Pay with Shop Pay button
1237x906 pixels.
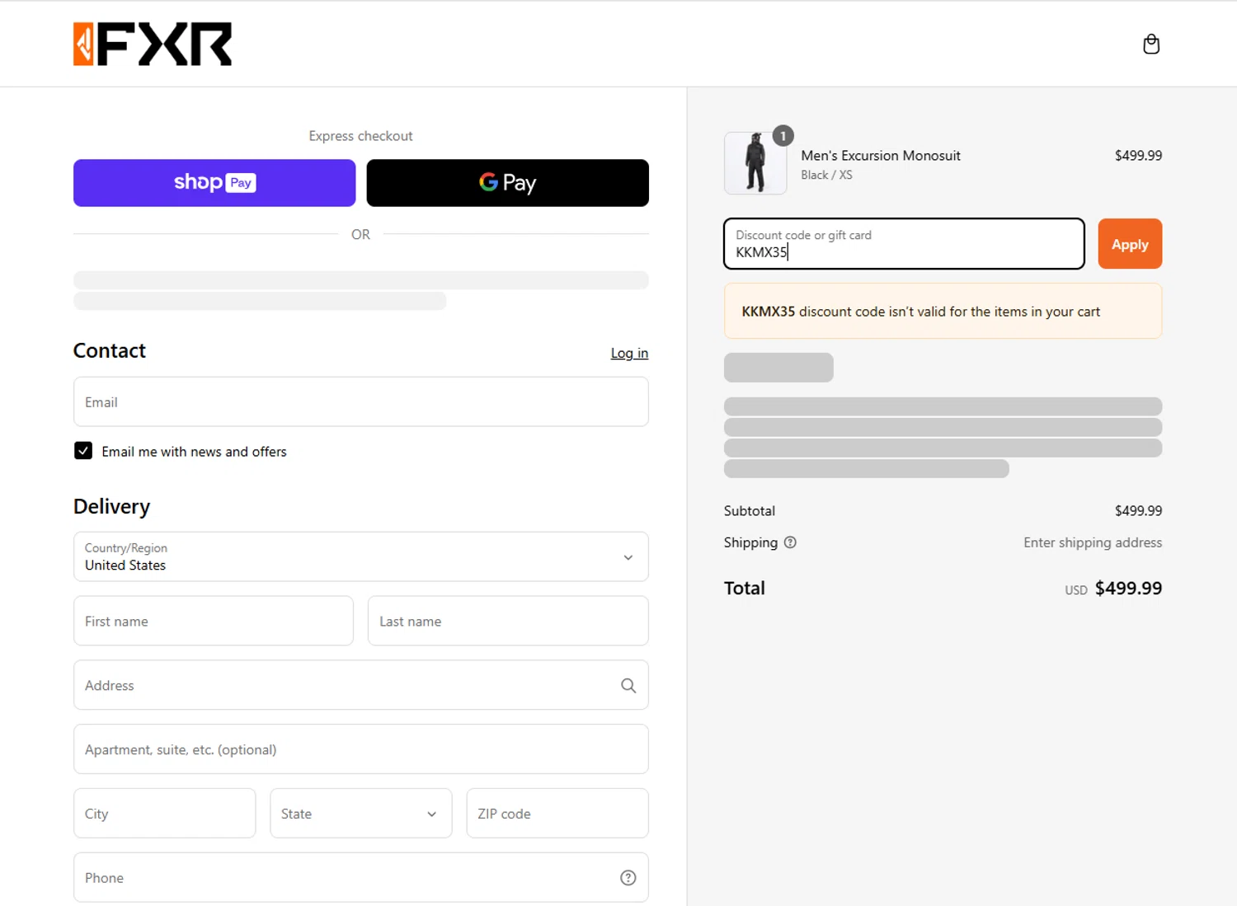(214, 183)
